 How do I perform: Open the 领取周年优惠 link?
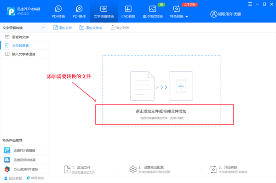(x=230, y=14)
